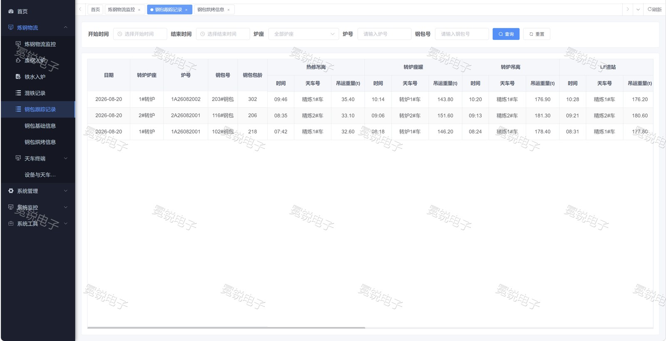Click the tab bar left scroll arrow
Screen dimensions: 666x341
[x=80, y=9]
